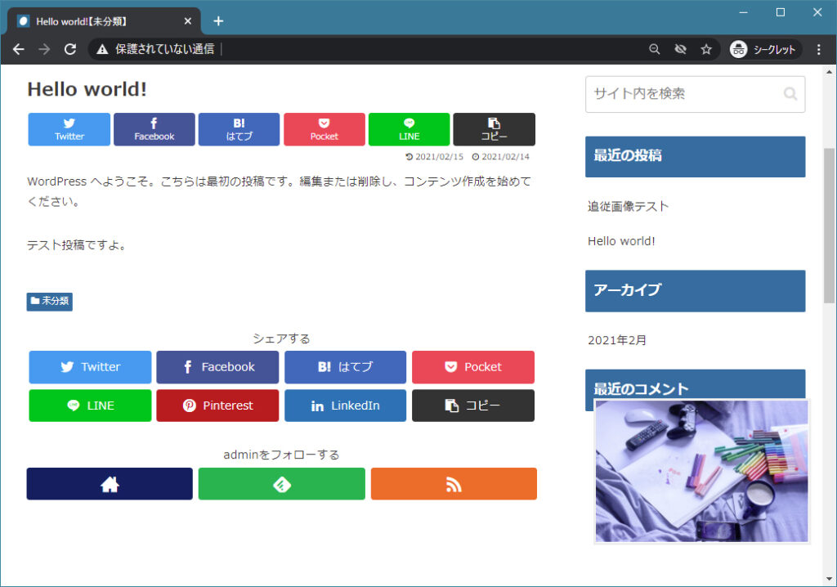Share via the bottom Twitter button
Screen dimensions: 837x587
click(90, 367)
